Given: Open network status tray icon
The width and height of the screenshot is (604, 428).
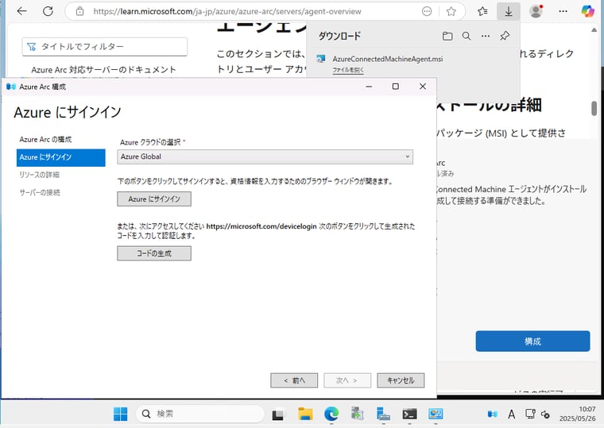Looking at the screenshot, I should pos(530,415).
